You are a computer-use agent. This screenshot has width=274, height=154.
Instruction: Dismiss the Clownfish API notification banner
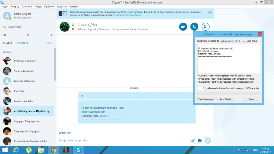pos(210,12)
